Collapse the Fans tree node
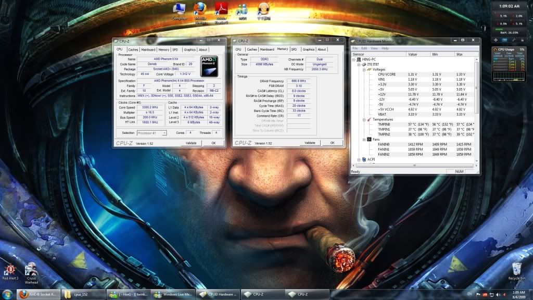Image resolution: width=533 pixels, height=300 pixels. 363,140
